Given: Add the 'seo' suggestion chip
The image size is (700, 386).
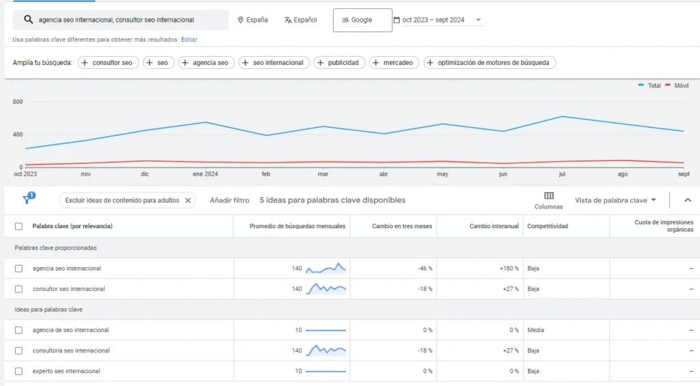Looking at the screenshot, I should tap(158, 62).
